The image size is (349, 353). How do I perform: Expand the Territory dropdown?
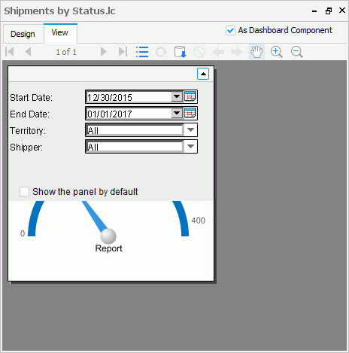pos(190,130)
